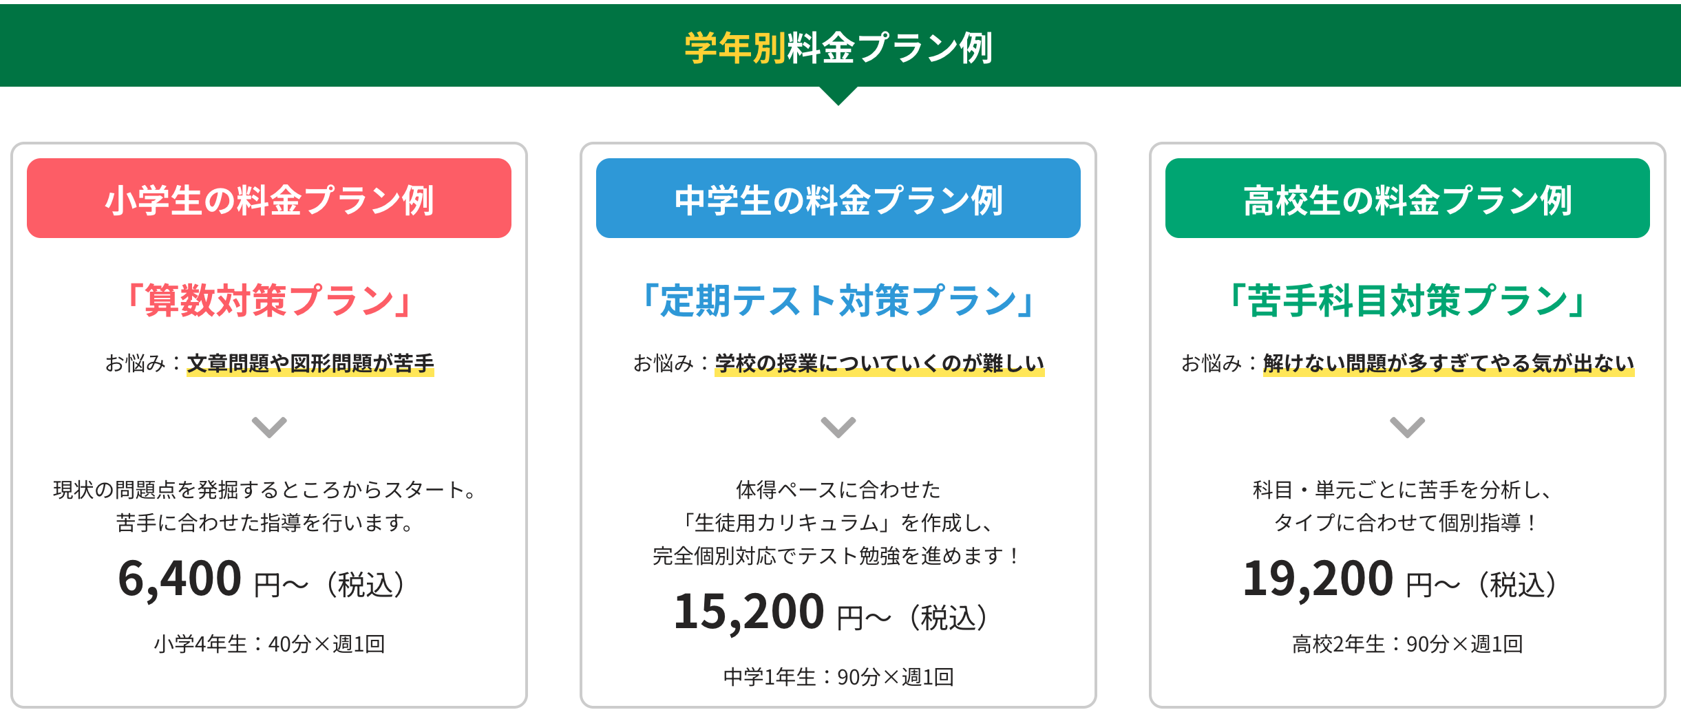Click the 学年別料金プラン例 header title
The width and height of the screenshot is (1681, 721).
[x=838, y=47]
